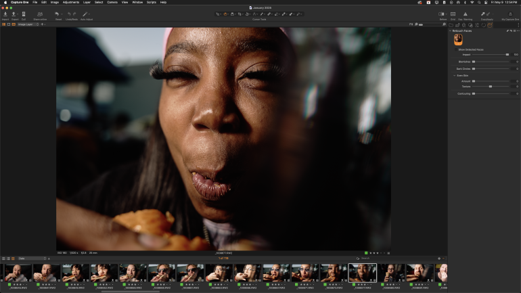The width and height of the screenshot is (521, 293).
Task: Toggle the orange proof margin viewer button
Action: point(14,24)
